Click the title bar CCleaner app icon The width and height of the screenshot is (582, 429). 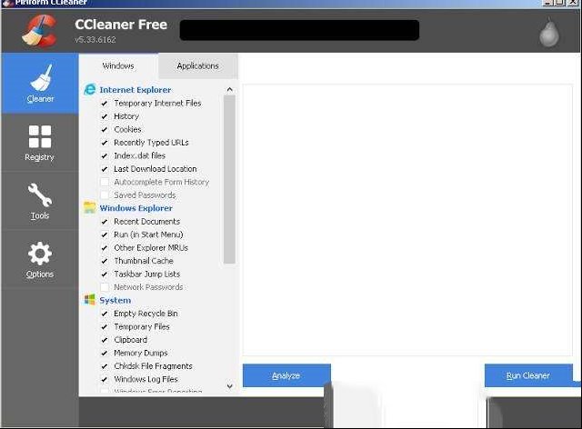[7, 4]
